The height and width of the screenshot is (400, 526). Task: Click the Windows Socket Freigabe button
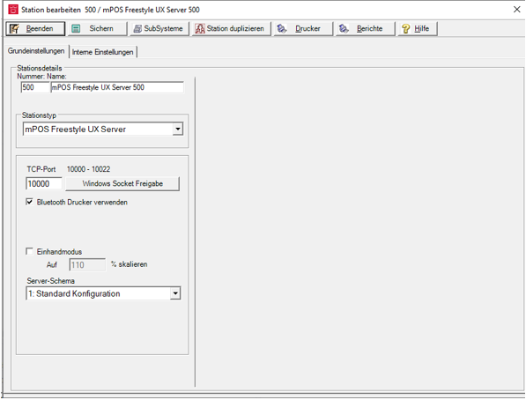[x=122, y=183]
